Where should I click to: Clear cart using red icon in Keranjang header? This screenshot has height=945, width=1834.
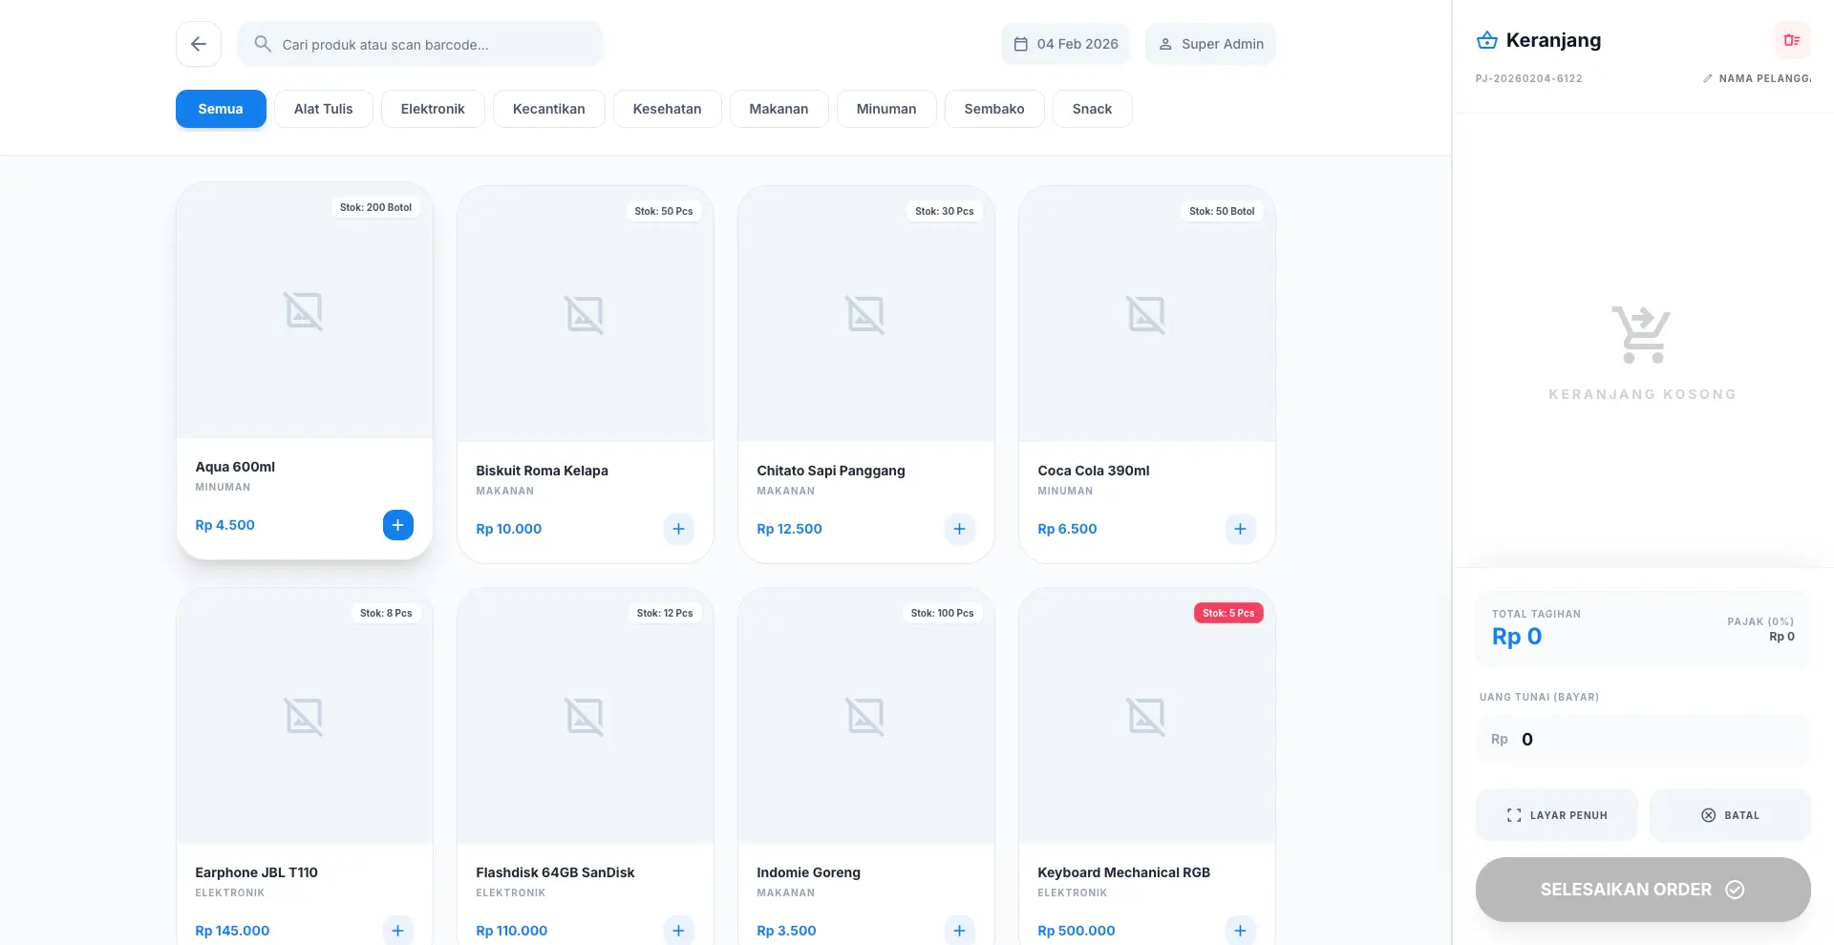[1791, 40]
